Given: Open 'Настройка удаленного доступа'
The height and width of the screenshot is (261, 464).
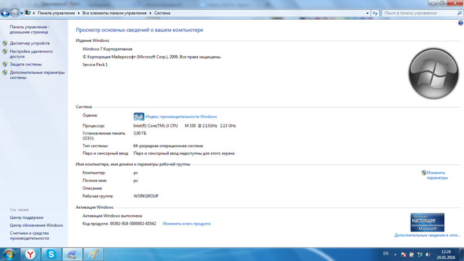Looking at the screenshot, I should [x=31, y=54].
